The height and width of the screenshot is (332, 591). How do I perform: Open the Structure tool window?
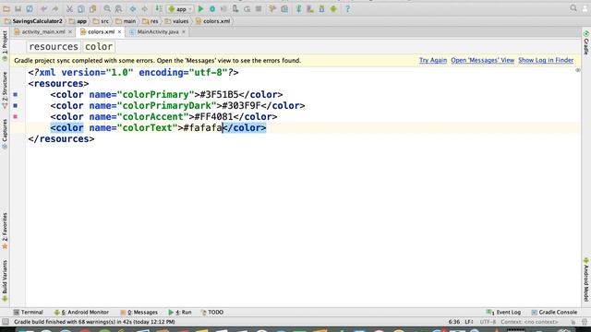(x=5, y=90)
